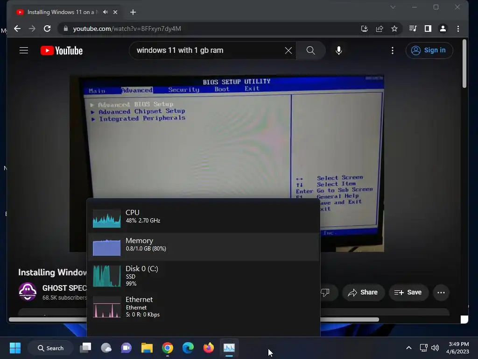
Task: Click the install app icon in address bar
Action: 364,29
